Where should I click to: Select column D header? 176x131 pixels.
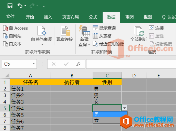pyautogui.click(x=134, y=76)
